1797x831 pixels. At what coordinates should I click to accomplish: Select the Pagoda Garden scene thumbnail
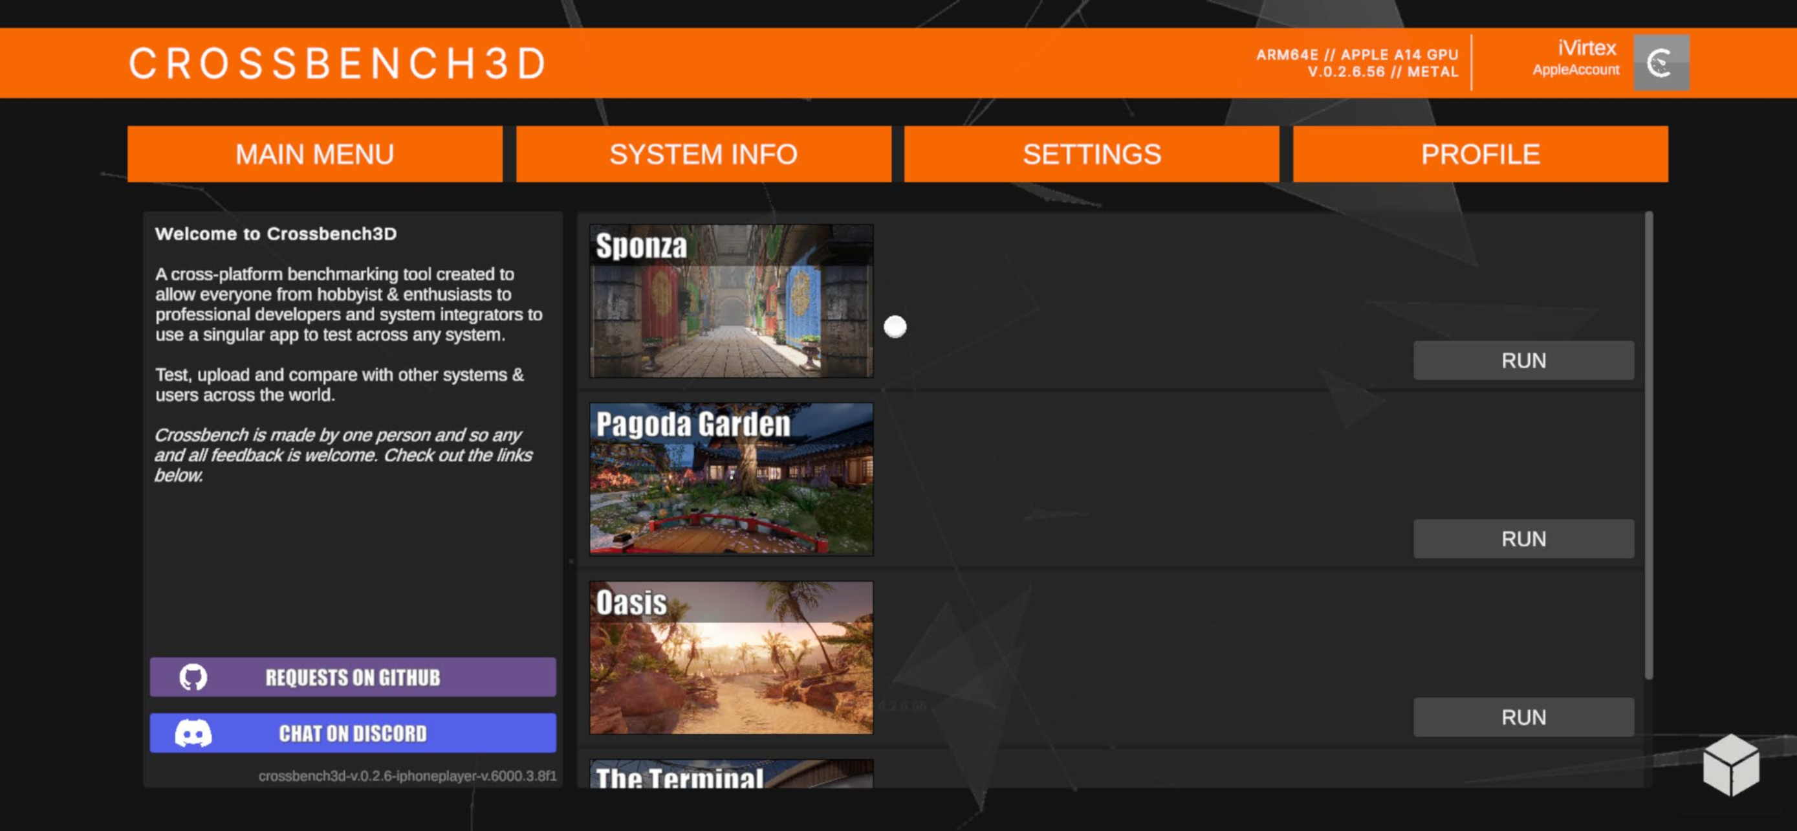pos(731,480)
